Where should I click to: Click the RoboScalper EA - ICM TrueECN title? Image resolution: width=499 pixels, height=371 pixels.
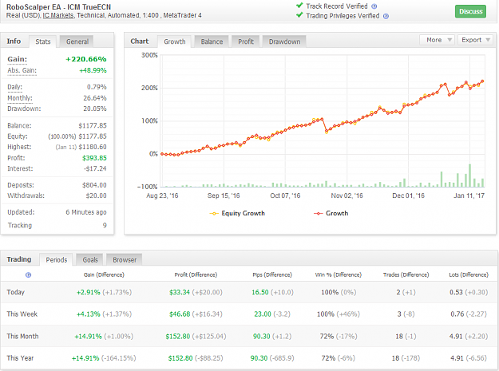click(x=58, y=7)
